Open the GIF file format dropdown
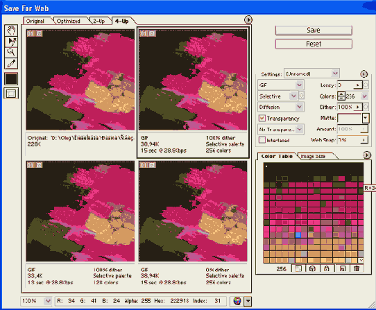The image size is (376, 310). point(281,85)
